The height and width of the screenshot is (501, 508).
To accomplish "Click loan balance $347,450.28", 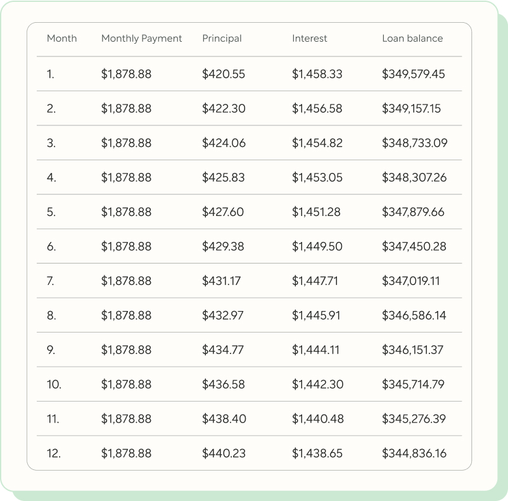I will pos(414,246).
